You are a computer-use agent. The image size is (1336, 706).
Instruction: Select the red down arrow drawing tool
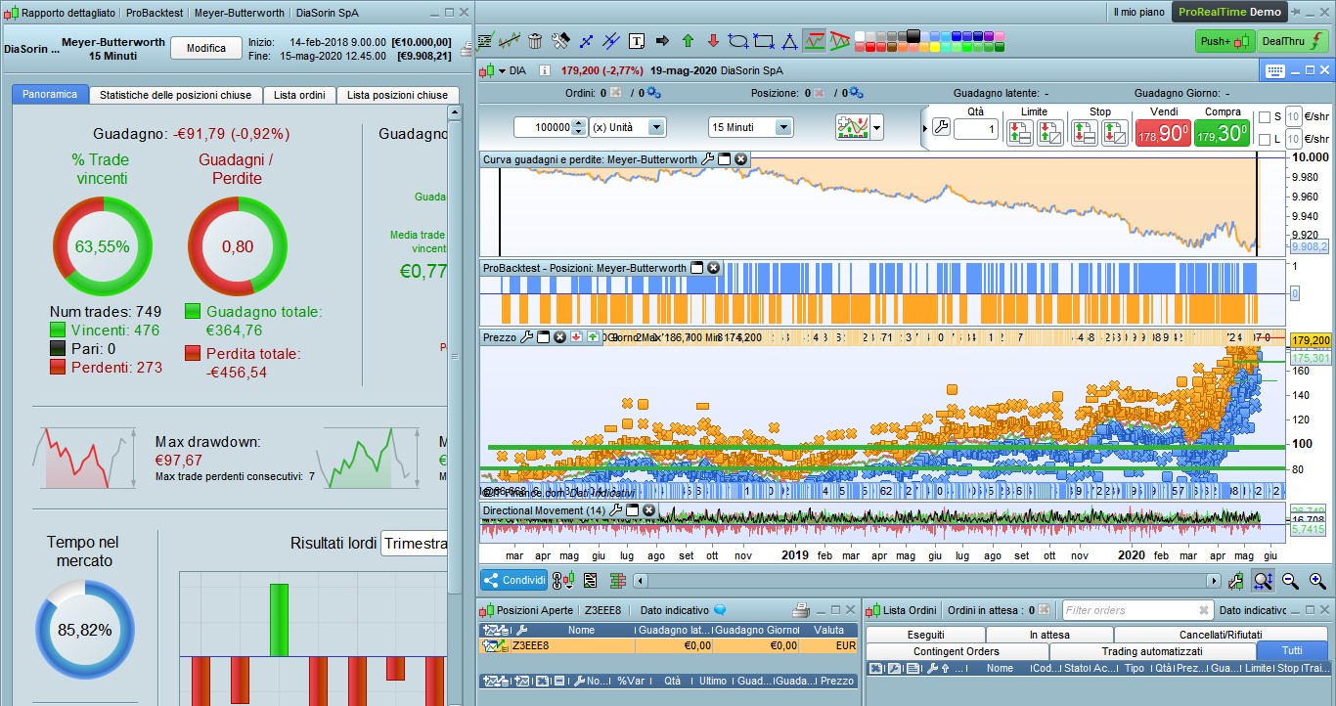(x=713, y=41)
